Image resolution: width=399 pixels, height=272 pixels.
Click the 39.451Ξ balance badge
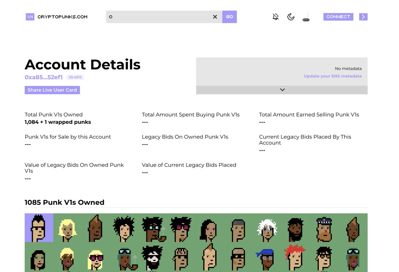coord(75,77)
